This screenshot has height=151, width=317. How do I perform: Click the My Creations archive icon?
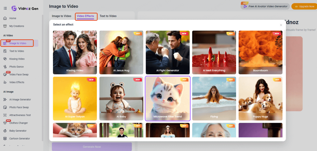click(x=5, y=26)
